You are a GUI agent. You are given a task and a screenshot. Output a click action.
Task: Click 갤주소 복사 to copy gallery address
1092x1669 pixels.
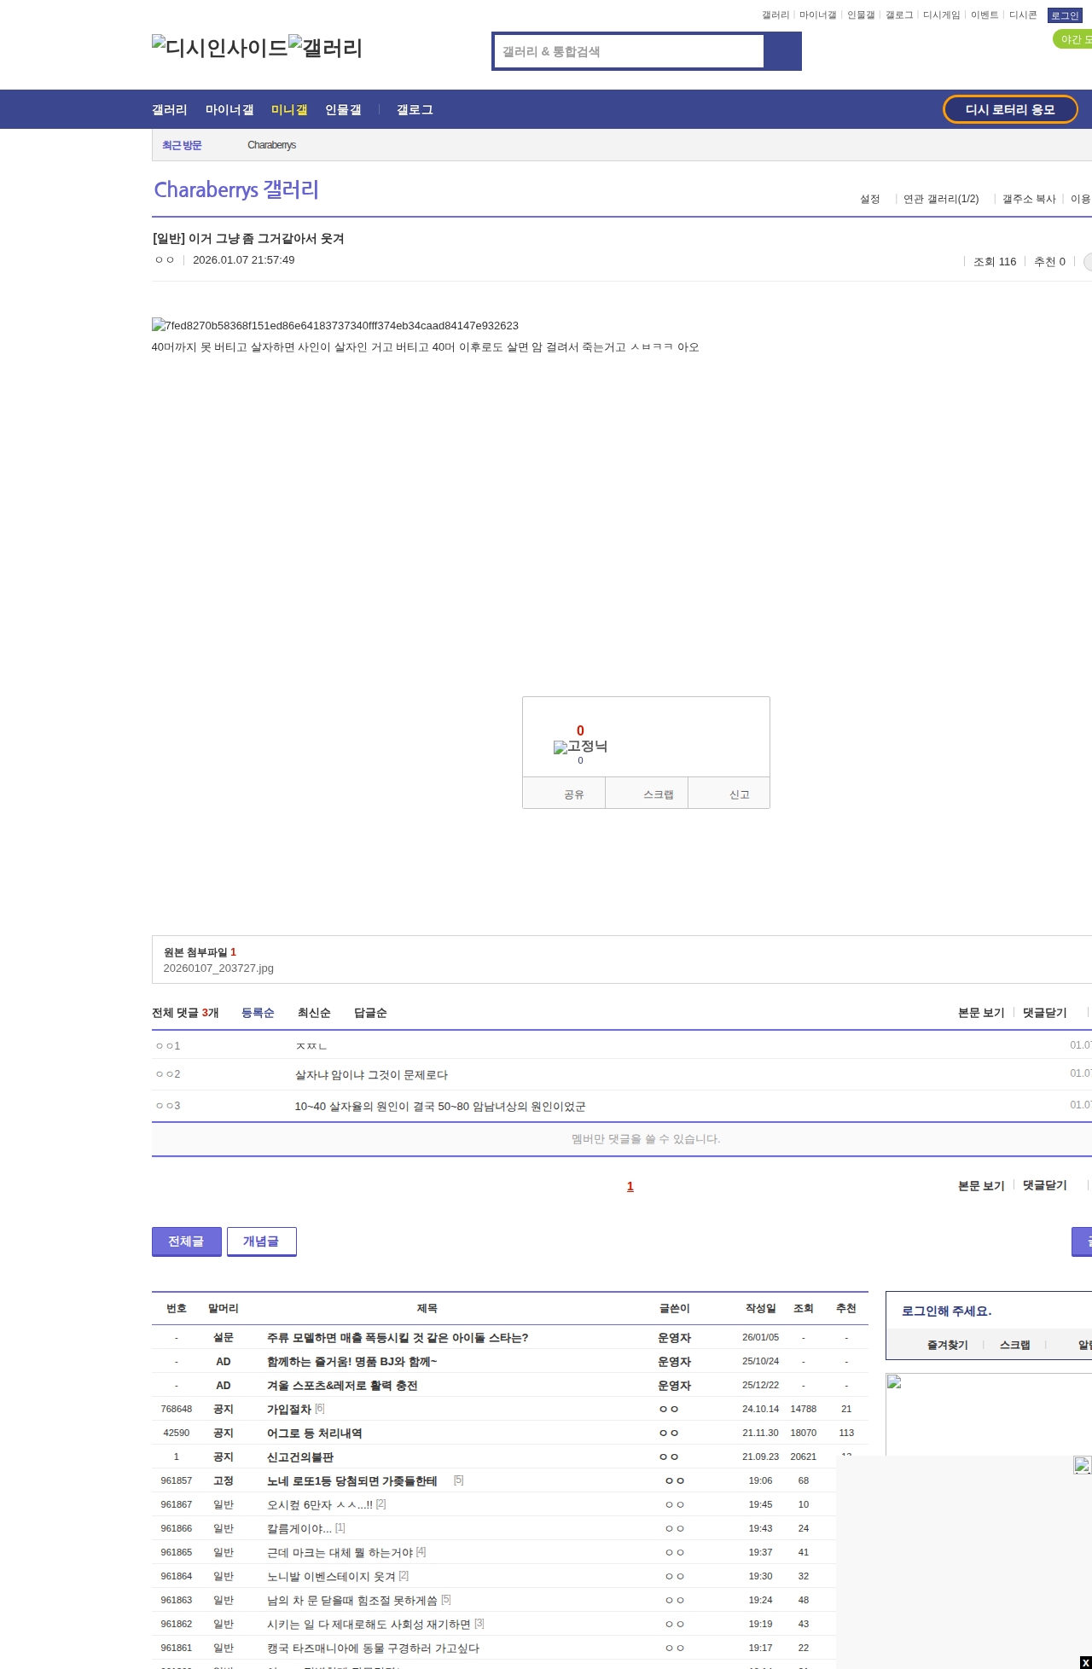click(x=1028, y=199)
